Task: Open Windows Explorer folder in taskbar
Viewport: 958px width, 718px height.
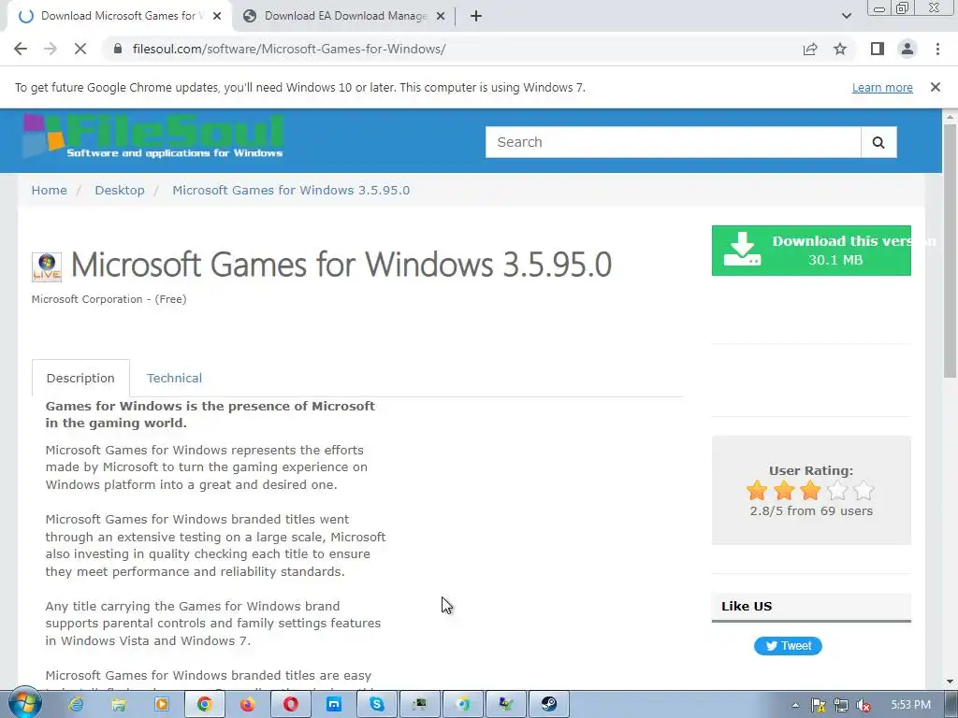Action: (x=119, y=705)
